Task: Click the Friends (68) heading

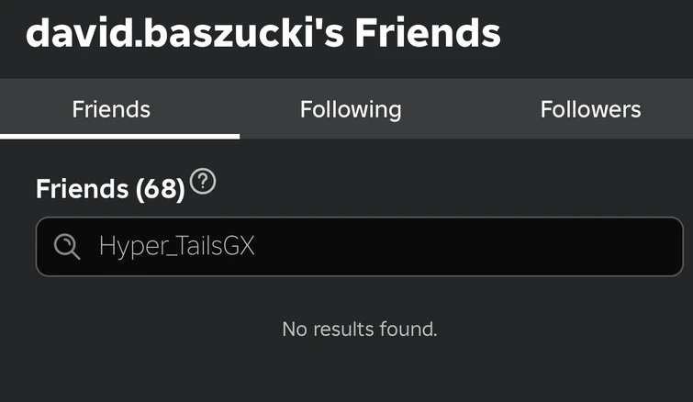Action: click(x=110, y=189)
